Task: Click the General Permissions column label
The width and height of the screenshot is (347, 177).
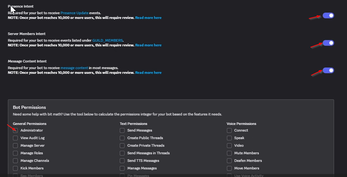Action: pyautogui.click(x=30, y=124)
